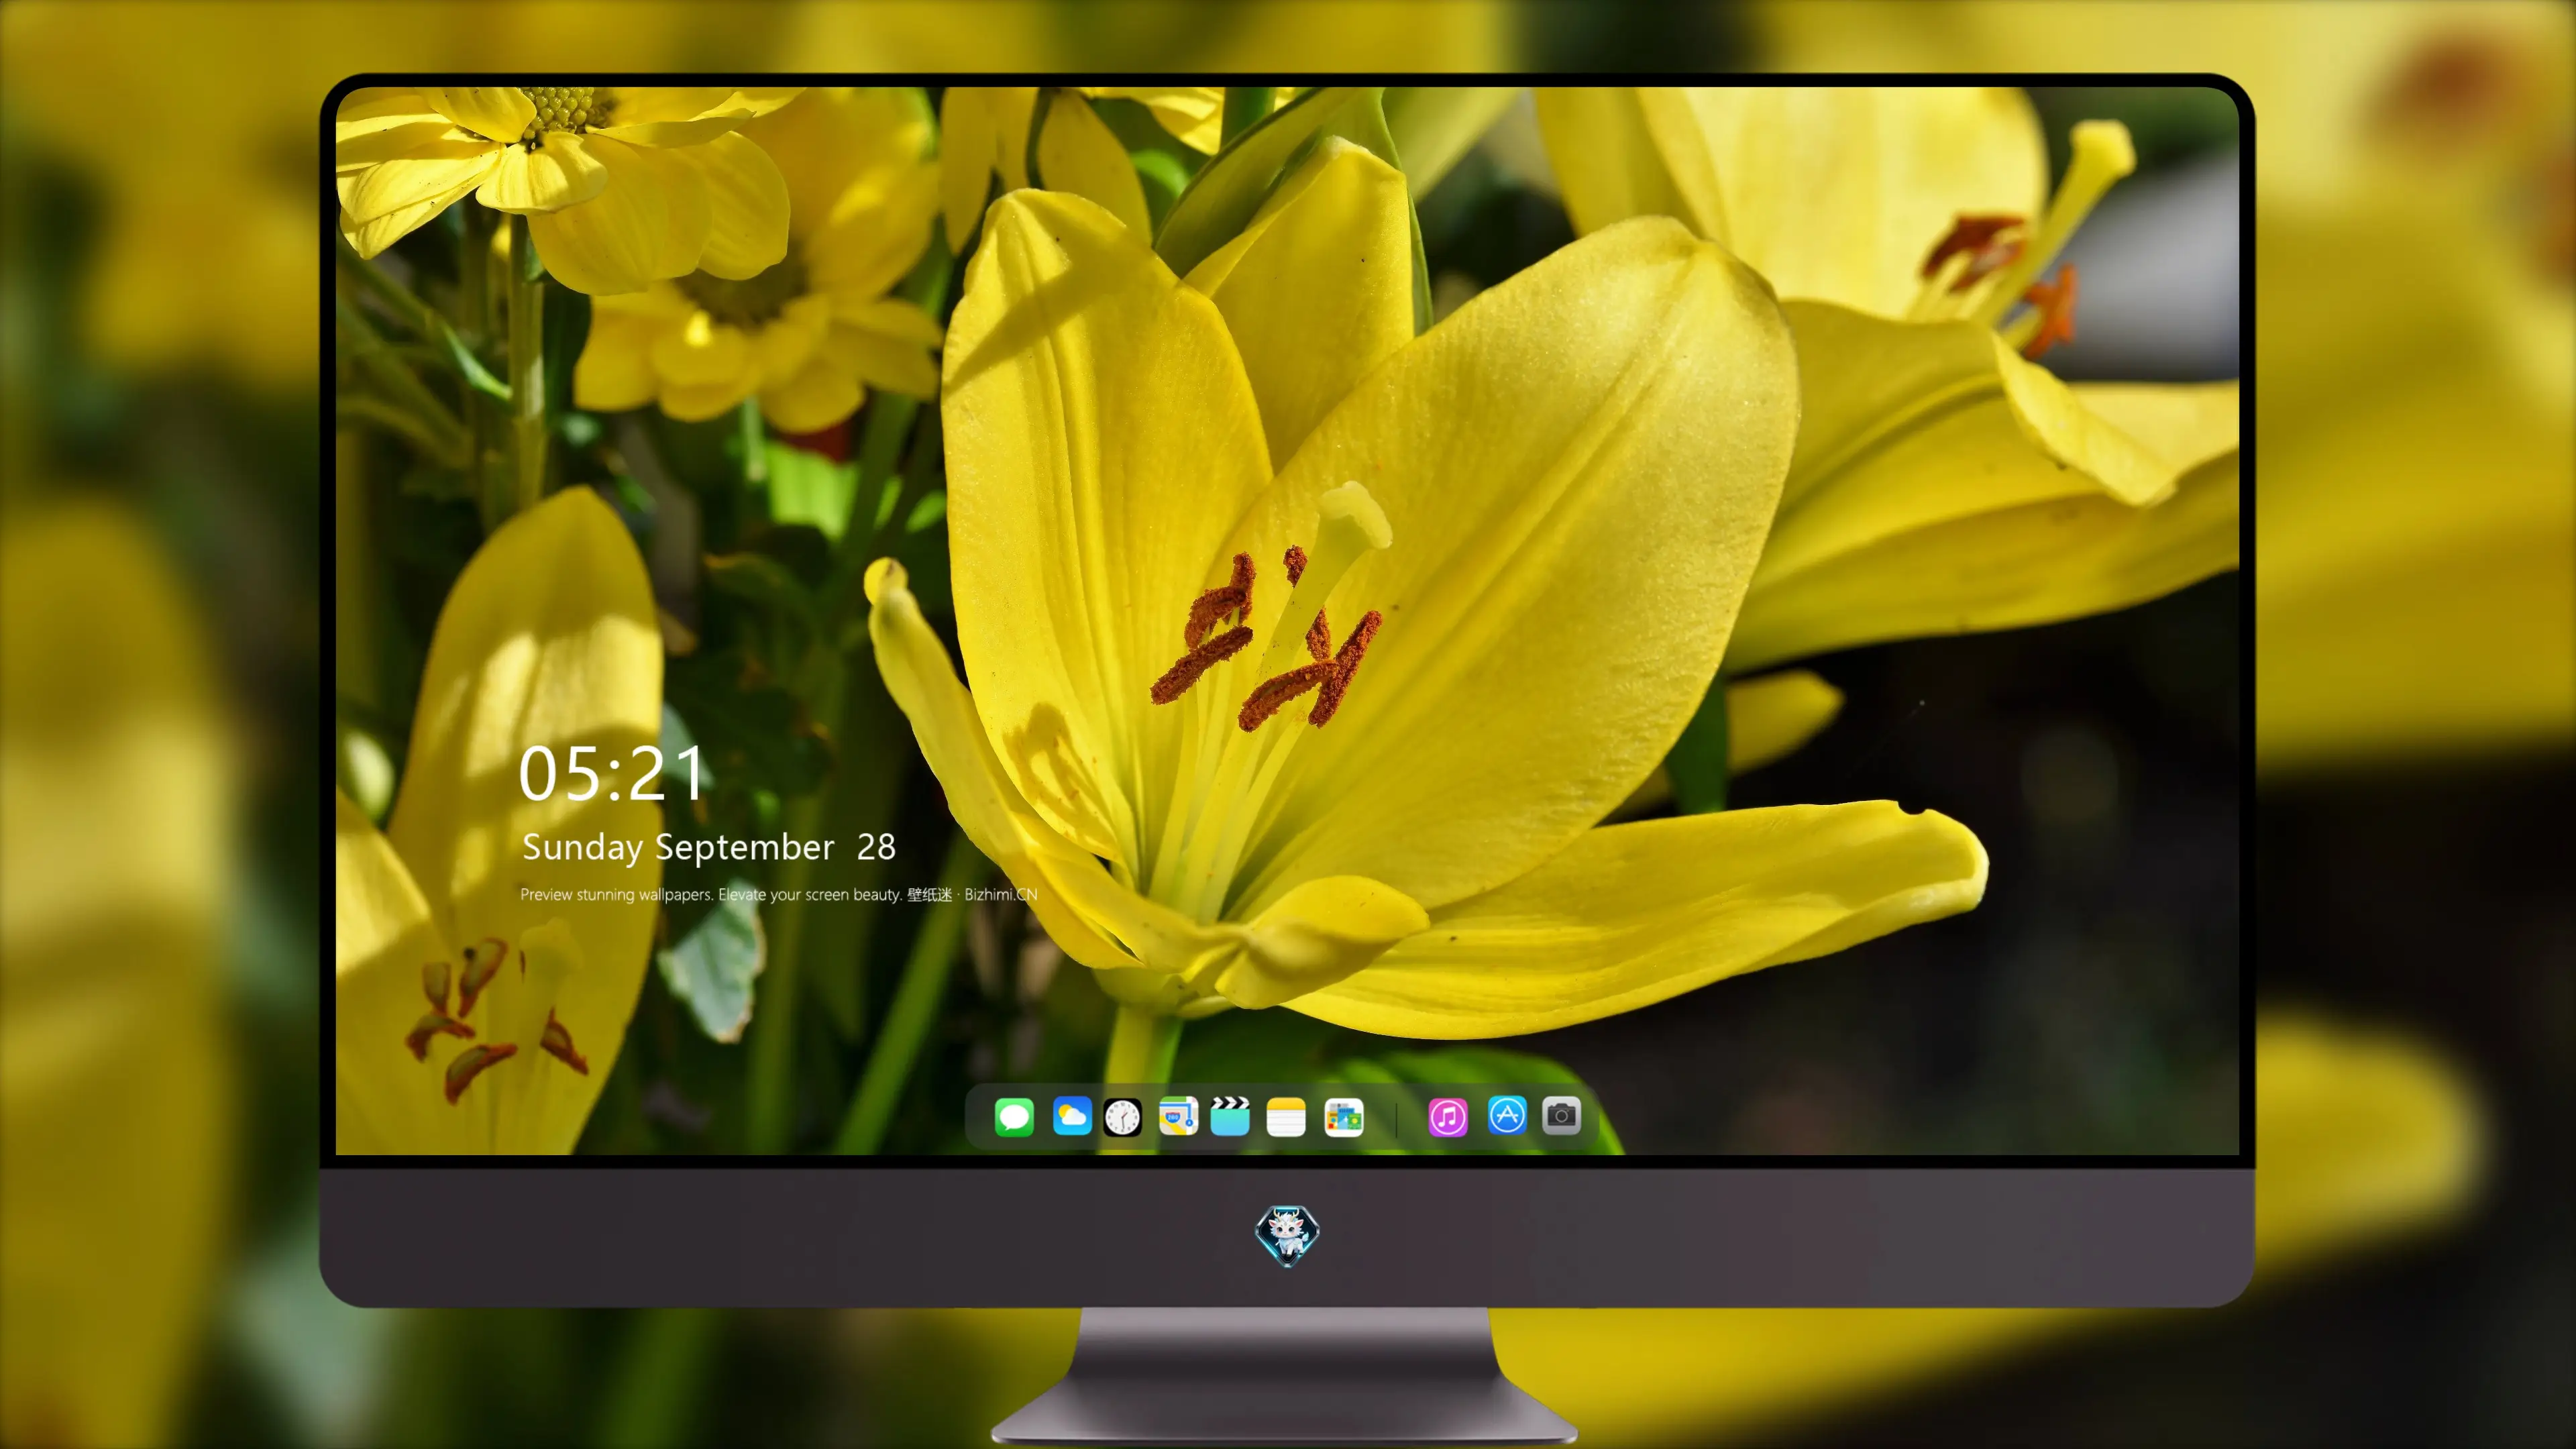Open the Clock app in dock

click(1122, 1117)
